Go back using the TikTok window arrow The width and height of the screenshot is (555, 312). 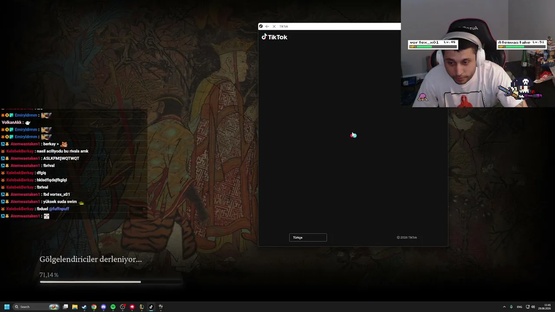(x=267, y=26)
